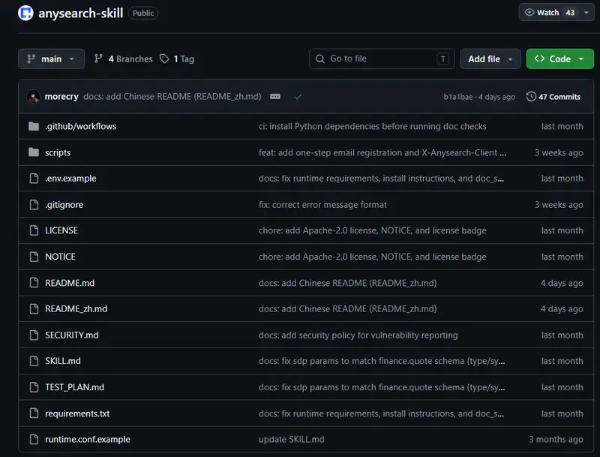The height and width of the screenshot is (457, 600).
Task: Open the Add file dropdown
Action: tap(490, 59)
